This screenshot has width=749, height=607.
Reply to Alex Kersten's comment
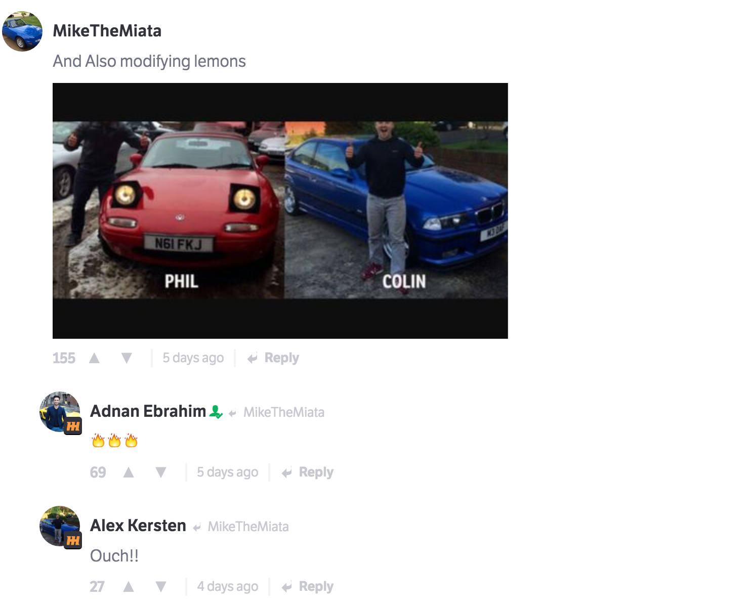point(308,587)
